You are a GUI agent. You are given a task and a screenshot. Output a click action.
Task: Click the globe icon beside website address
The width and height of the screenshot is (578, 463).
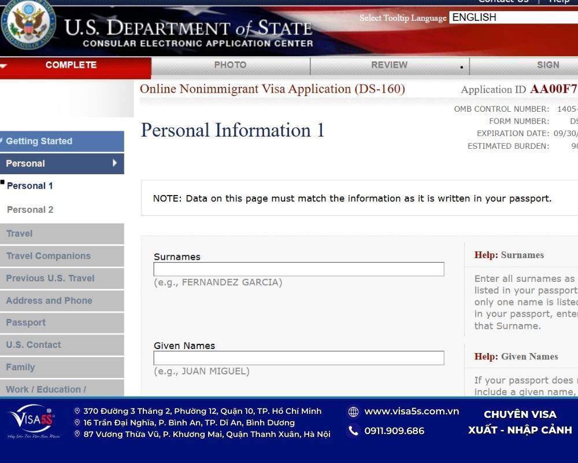click(353, 411)
